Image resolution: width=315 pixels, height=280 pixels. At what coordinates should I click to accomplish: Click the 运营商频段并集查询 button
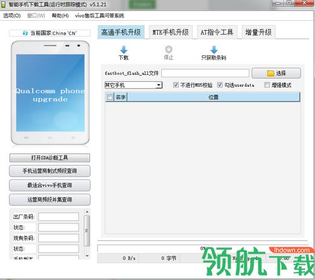50,199
